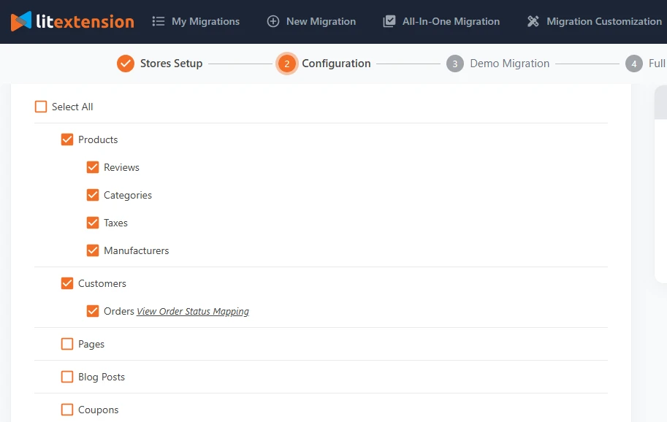This screenshot has height=422, width=667.
Task: Open New Migration menu item
Action: pos(321,21)
